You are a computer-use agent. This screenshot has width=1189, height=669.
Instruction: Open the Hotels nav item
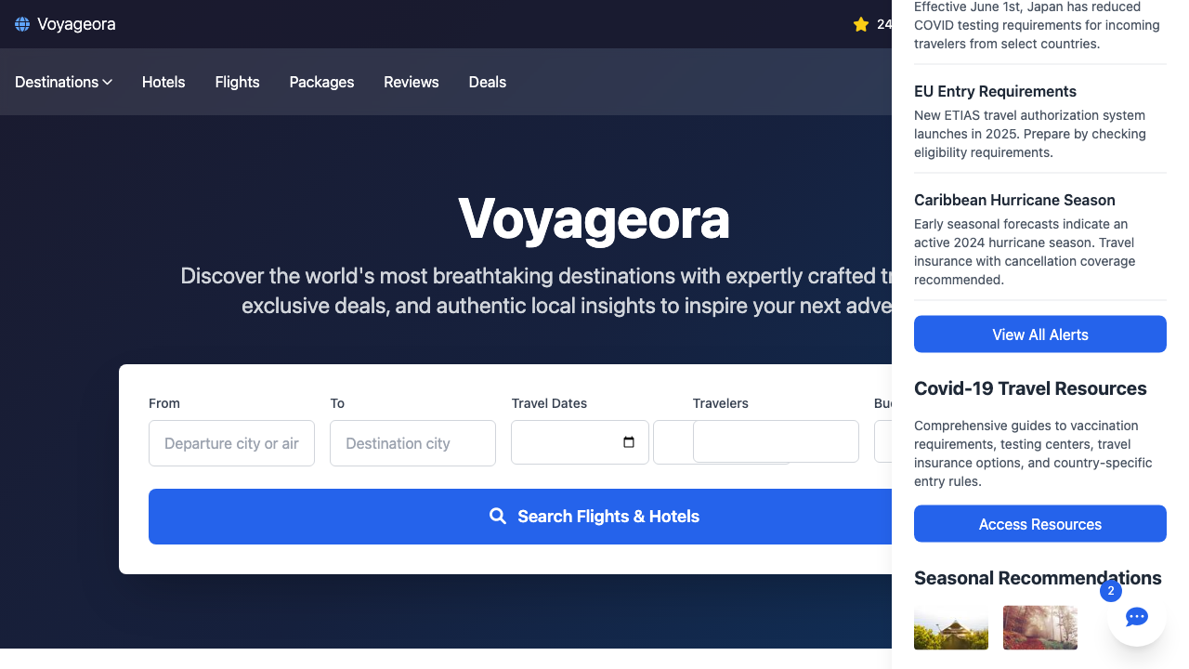click(x=163, y=82)
